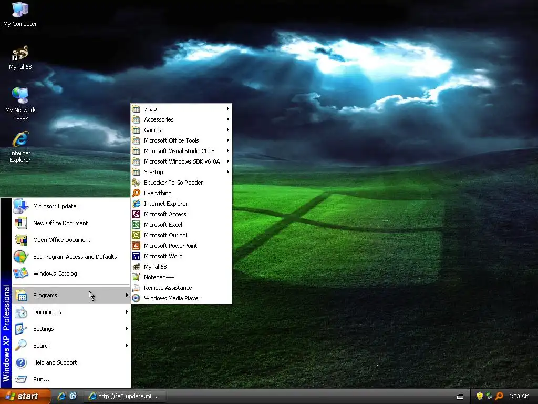Click the Accessories folder label
The width and height of the screenshot is (538, 404).
coord(159,119)
